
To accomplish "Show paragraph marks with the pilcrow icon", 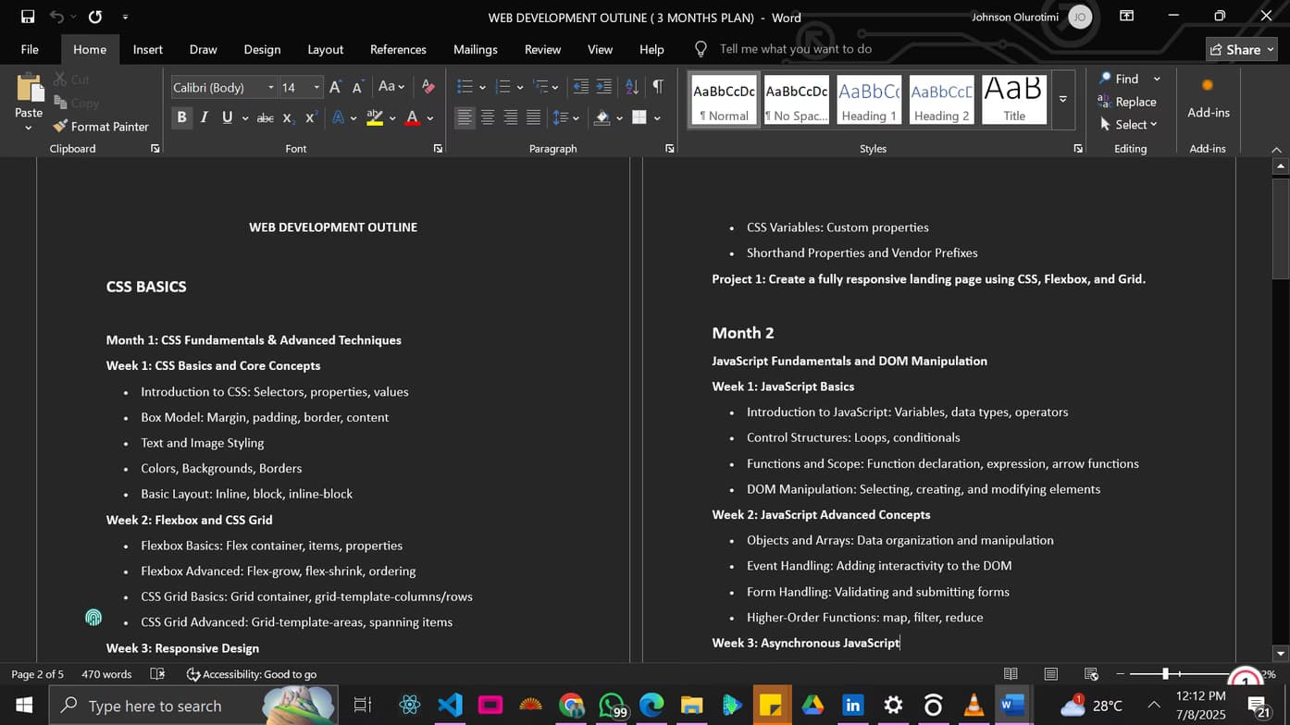I will (x=657, y=86).
